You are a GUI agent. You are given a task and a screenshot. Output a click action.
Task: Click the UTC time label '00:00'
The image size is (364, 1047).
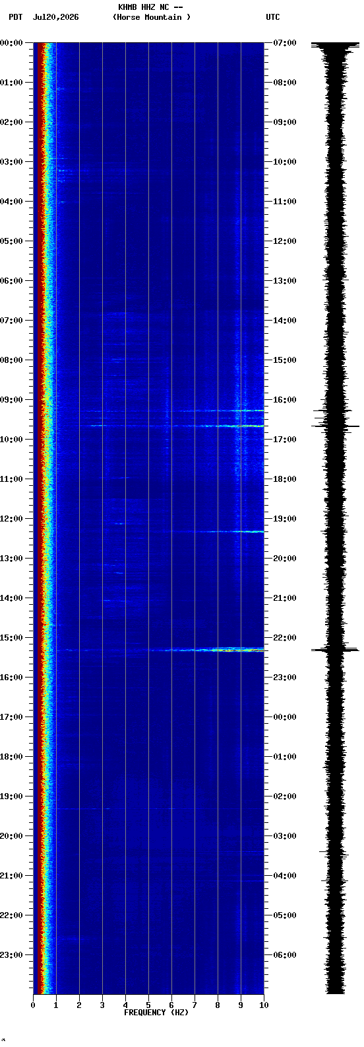pos(285,717)
